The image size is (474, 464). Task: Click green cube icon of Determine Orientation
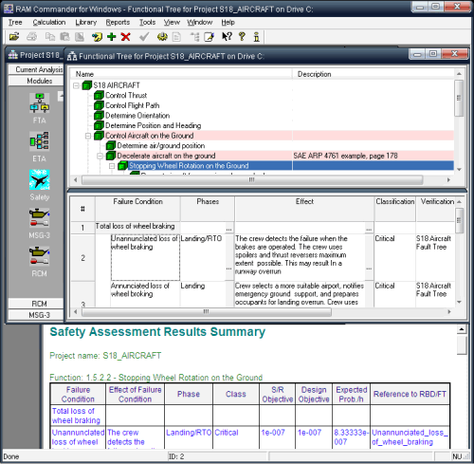pyautogui.click(x=99, y=116)
